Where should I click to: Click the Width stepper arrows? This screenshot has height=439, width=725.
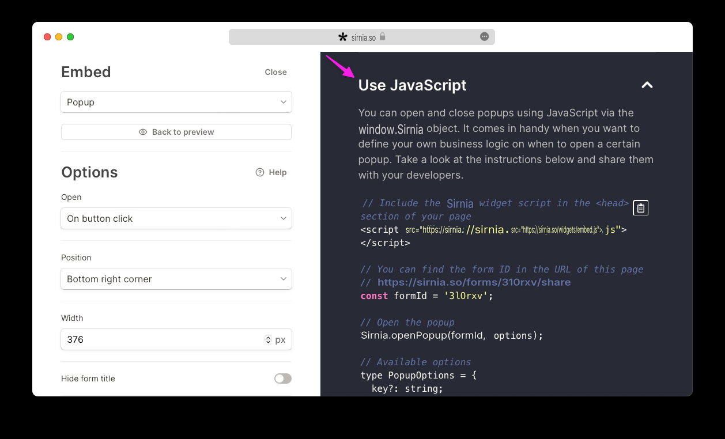coord(268,339)
